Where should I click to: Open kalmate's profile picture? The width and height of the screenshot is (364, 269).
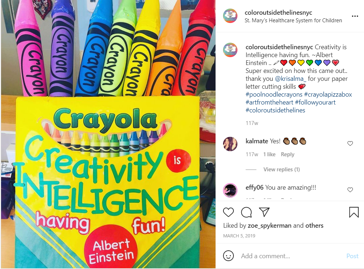pyautogui.click(x=230, y=144)
